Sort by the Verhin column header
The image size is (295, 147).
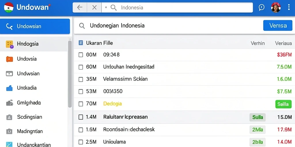pyautogui.click(x=258, y=43)
